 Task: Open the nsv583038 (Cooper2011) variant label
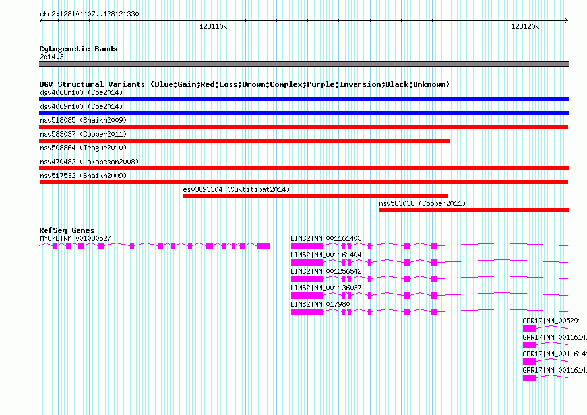[x=422, y=203]
